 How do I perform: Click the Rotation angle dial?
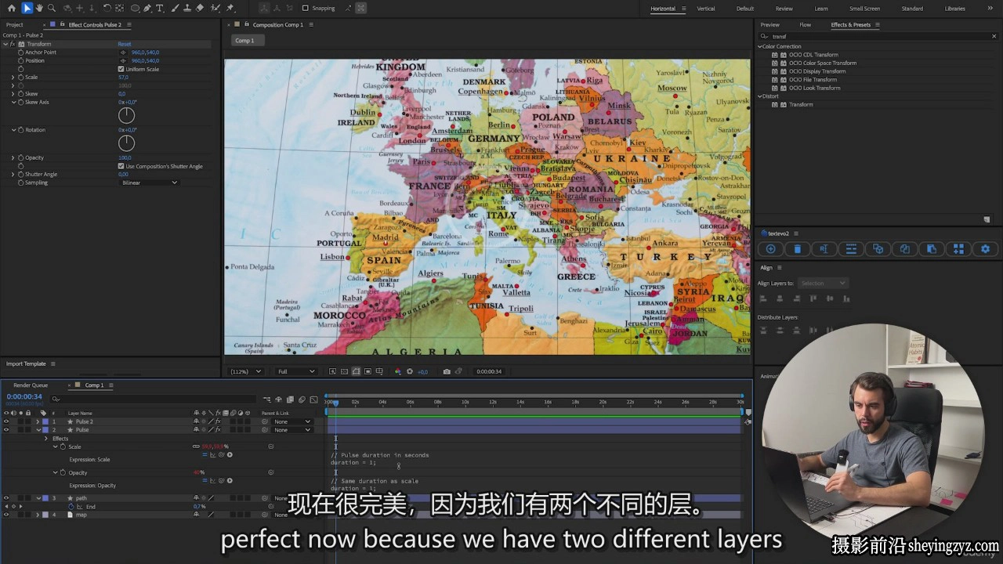click(126, 143)
